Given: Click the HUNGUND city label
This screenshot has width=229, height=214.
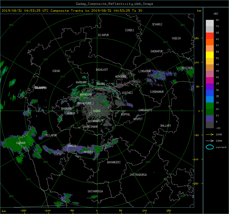Looking at the screenshot, I should (x=121, y=77).
